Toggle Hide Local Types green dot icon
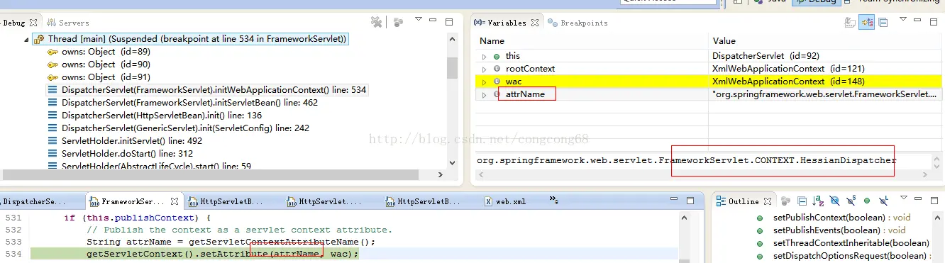 click(x=867, y=201)
